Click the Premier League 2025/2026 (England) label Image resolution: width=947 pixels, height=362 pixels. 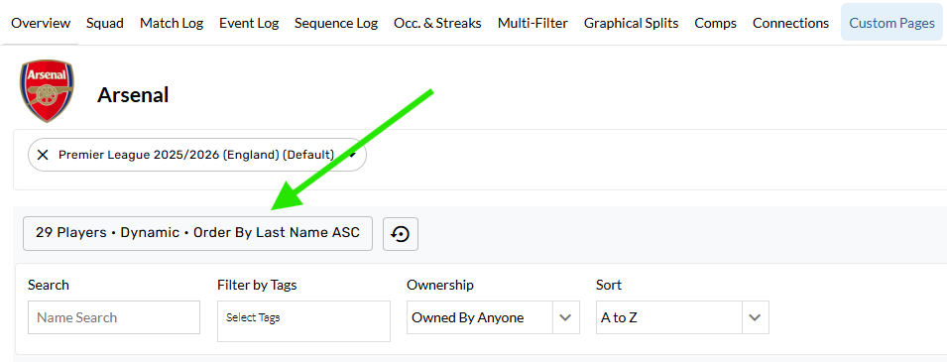[196, 155]
